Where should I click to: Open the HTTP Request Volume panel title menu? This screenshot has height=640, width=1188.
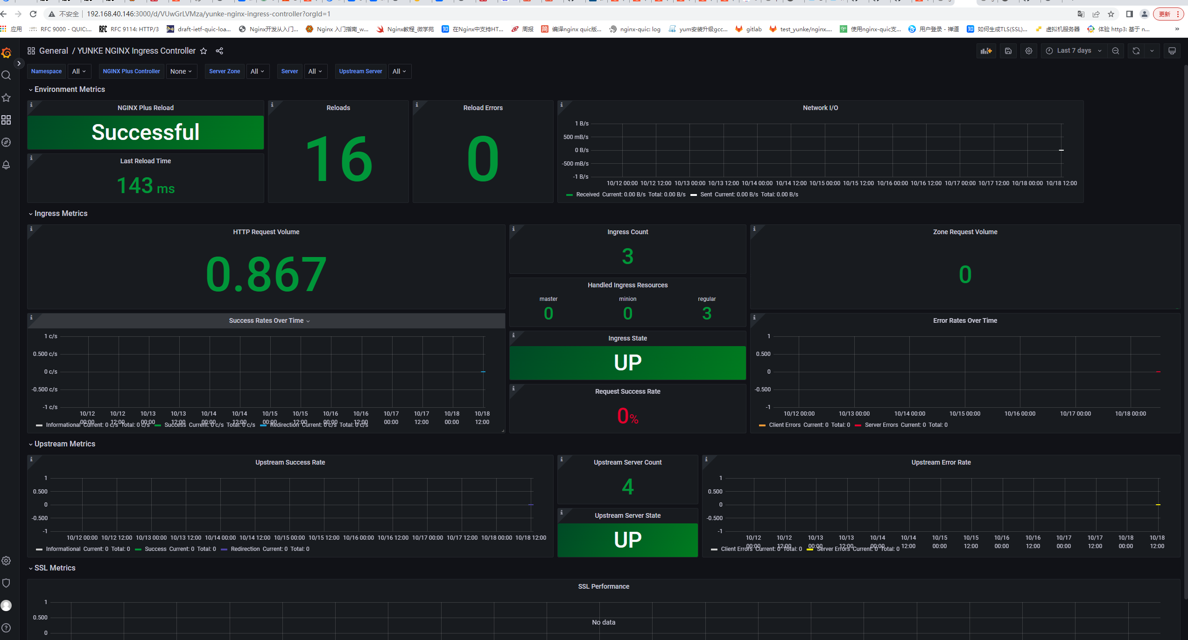[x=266, y=232]
